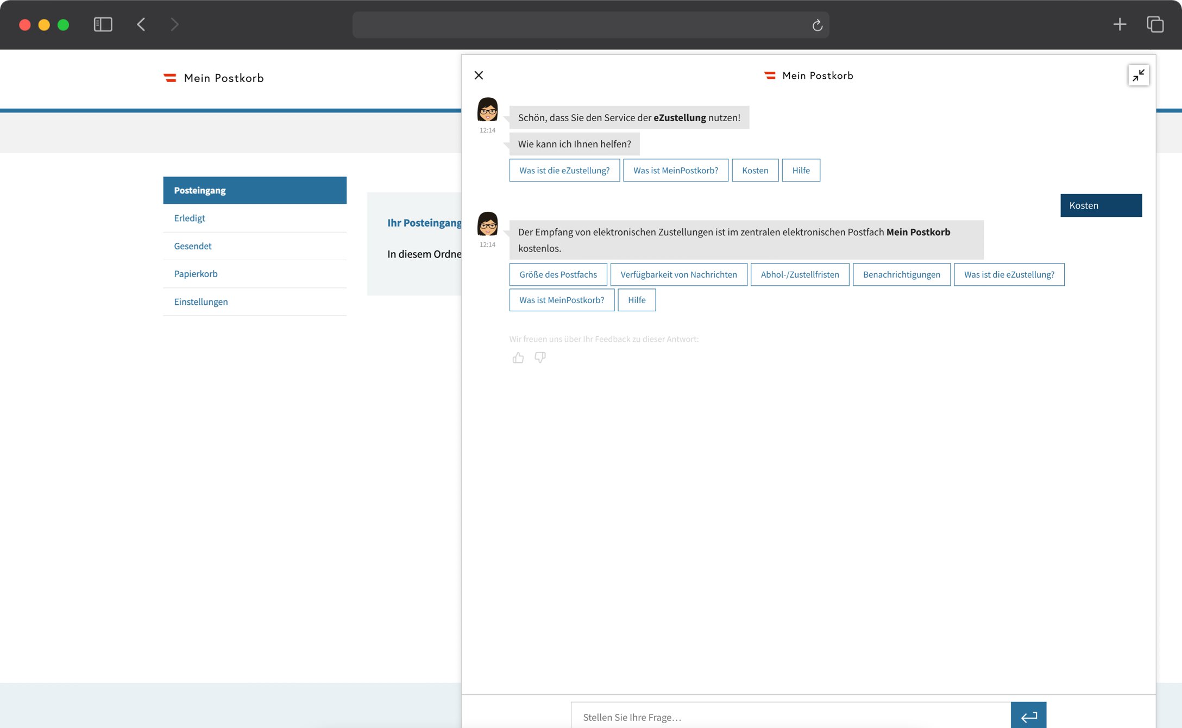
Task: Open the Erledigt folder
Action: click(255, 218)
